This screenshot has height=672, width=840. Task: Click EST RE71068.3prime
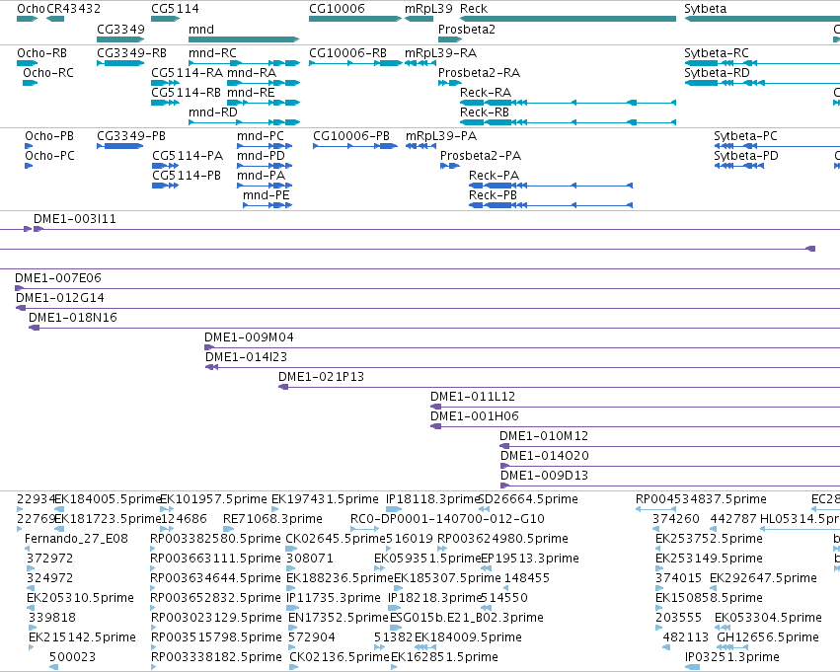229,529
